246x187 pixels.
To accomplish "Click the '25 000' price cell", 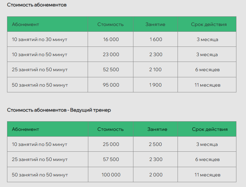I will [111, 144].
